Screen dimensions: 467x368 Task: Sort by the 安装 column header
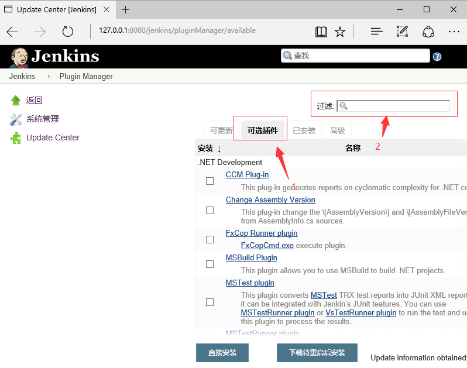click(x=210, y=148)
